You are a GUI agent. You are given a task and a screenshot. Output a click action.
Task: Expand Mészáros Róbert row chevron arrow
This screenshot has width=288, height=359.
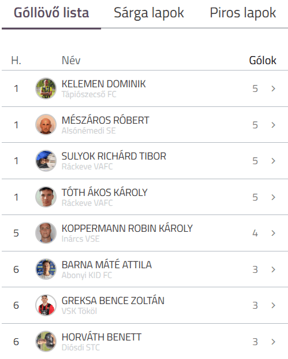(273, 125)
